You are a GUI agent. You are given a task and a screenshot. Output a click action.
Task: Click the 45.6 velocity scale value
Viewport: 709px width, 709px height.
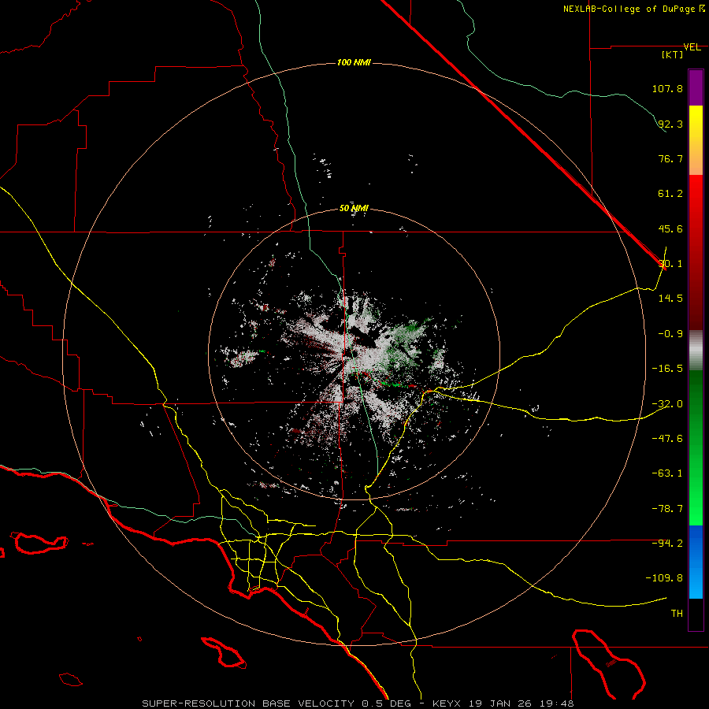pyautogui.click(x=670, y=228)
